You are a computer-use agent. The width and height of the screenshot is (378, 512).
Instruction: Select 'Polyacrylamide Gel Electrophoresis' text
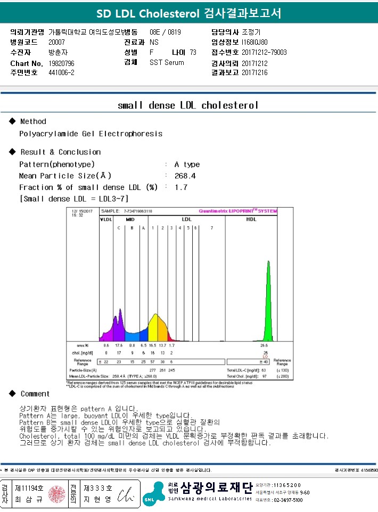(x=91, y=134)
